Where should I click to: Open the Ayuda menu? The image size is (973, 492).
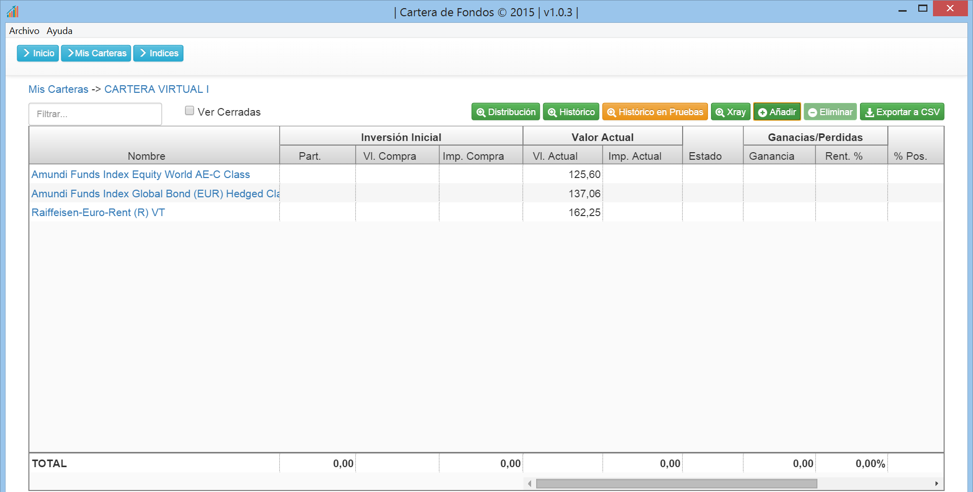pyautogui.click(x=59, y=31)
